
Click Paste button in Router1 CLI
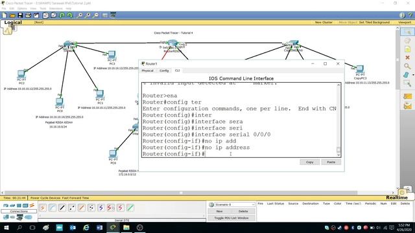(x=331, y=162)
